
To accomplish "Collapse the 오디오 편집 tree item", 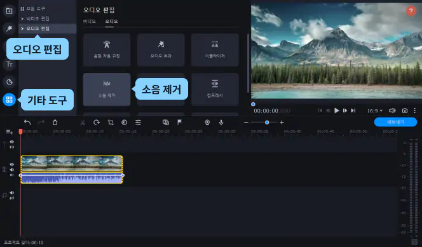I will (x=35, y=29).
